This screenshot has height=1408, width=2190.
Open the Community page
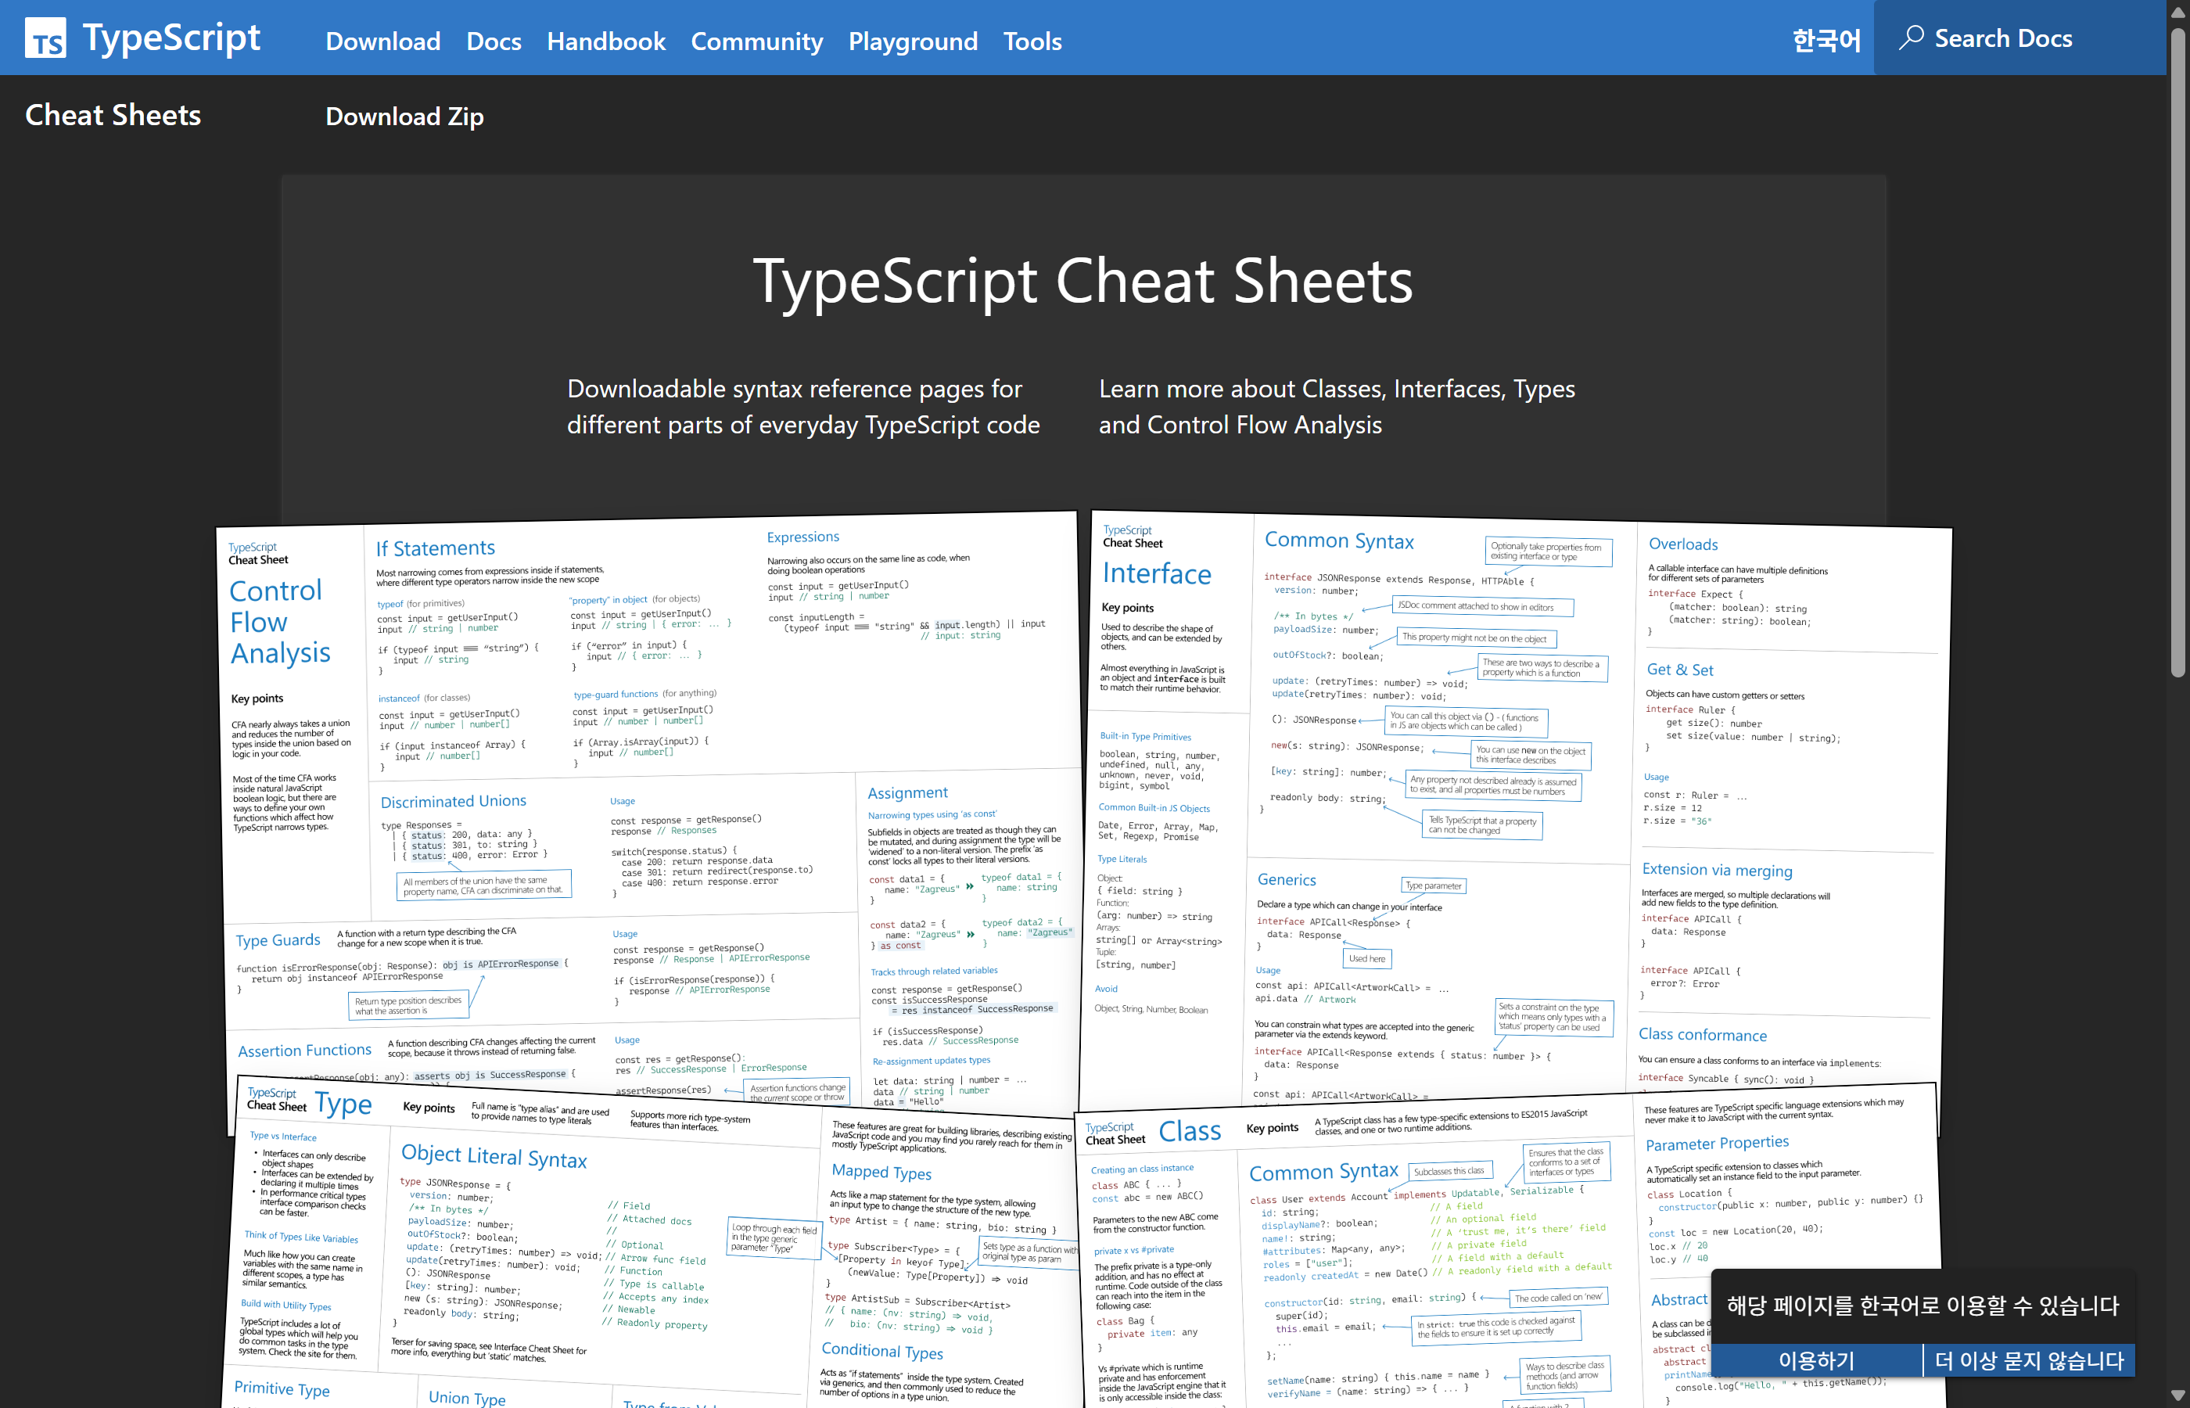757,41
